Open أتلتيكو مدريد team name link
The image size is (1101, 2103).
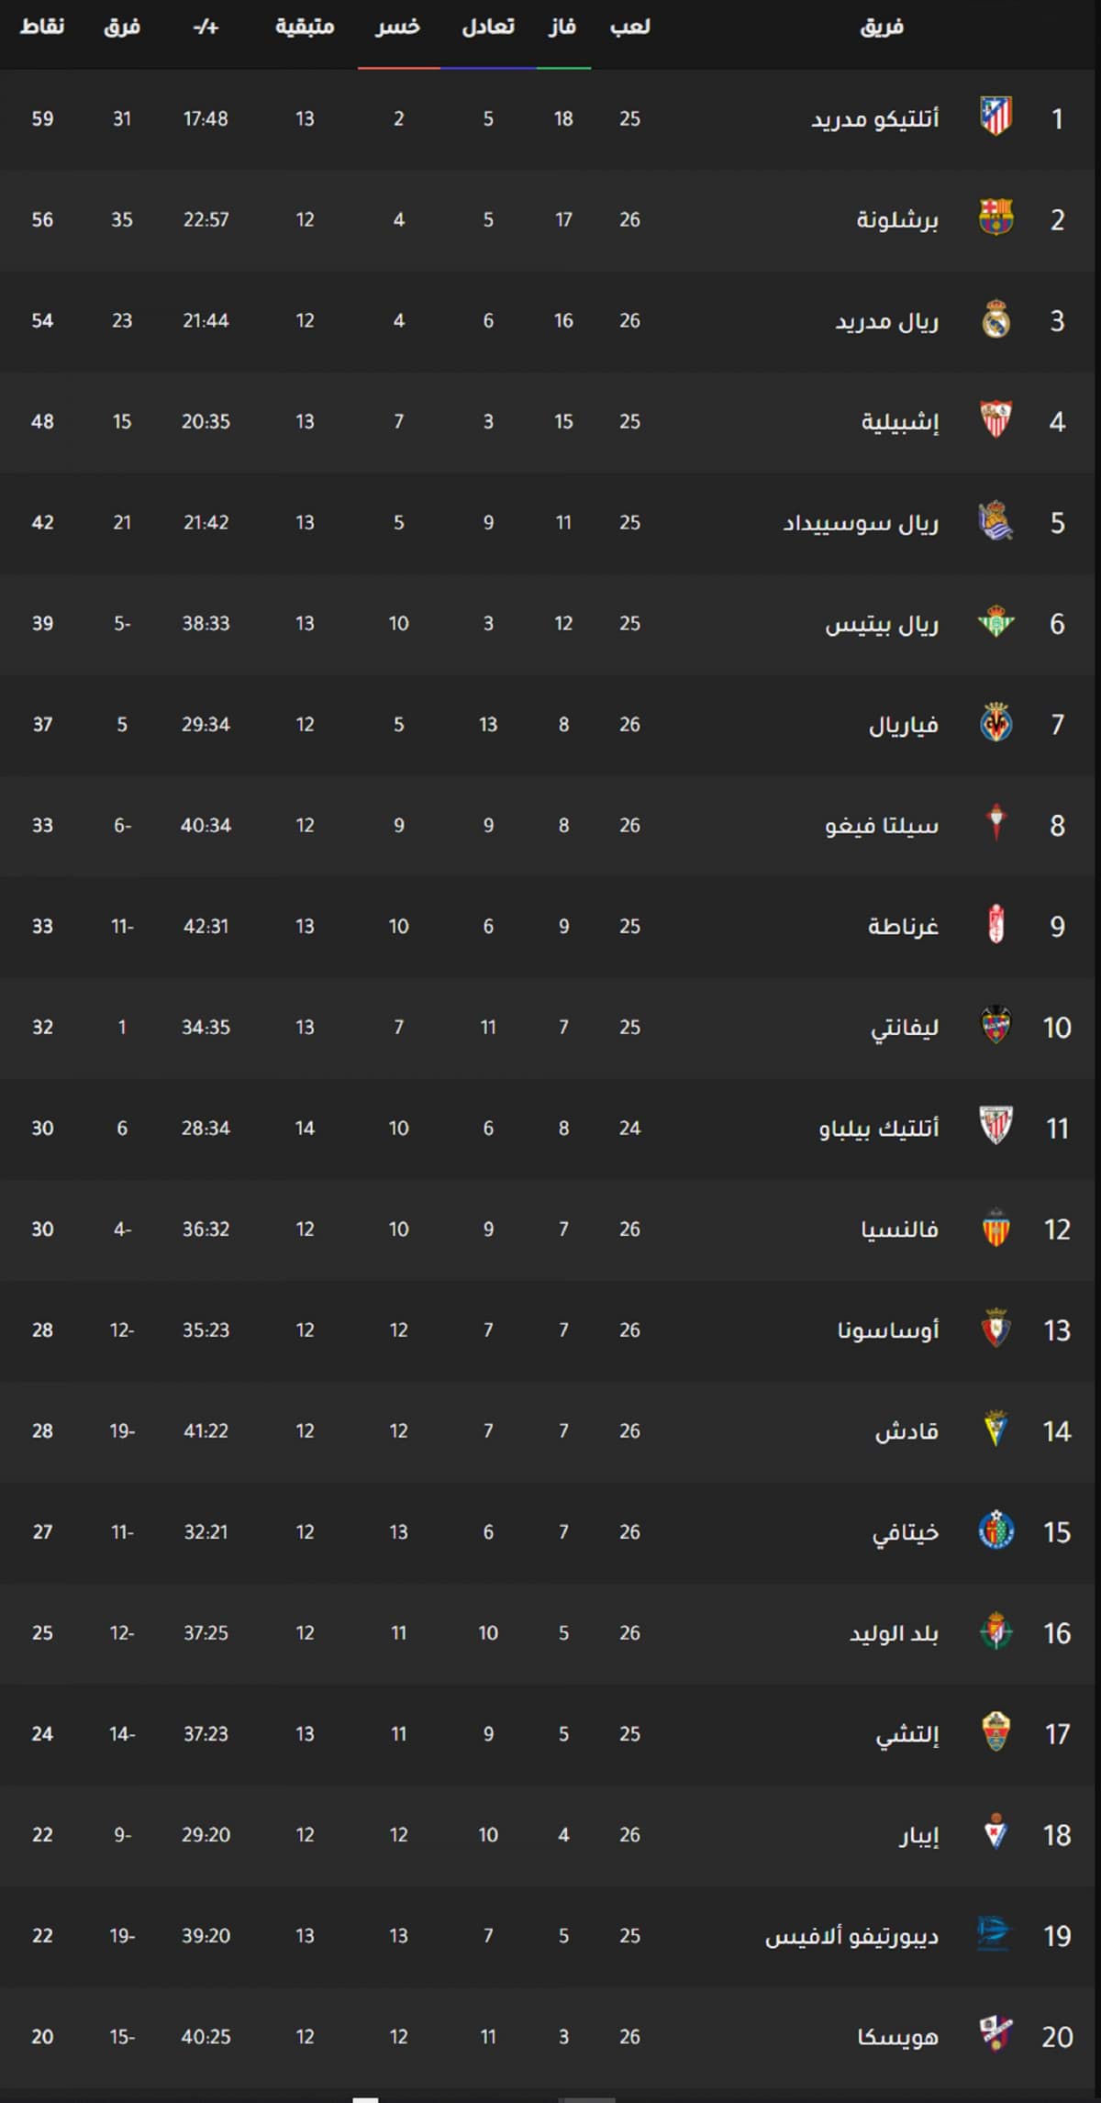pyautogui.click(x=874, y=119)
